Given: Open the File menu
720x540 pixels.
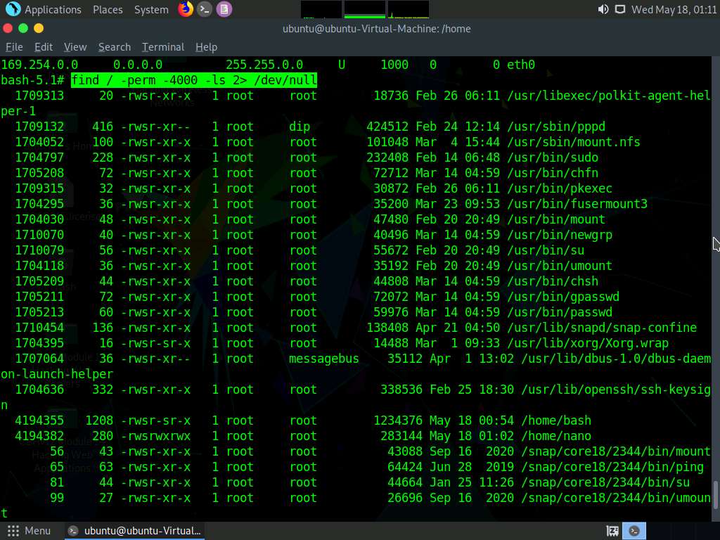Looking at the screenshot, I should [14, 47].
